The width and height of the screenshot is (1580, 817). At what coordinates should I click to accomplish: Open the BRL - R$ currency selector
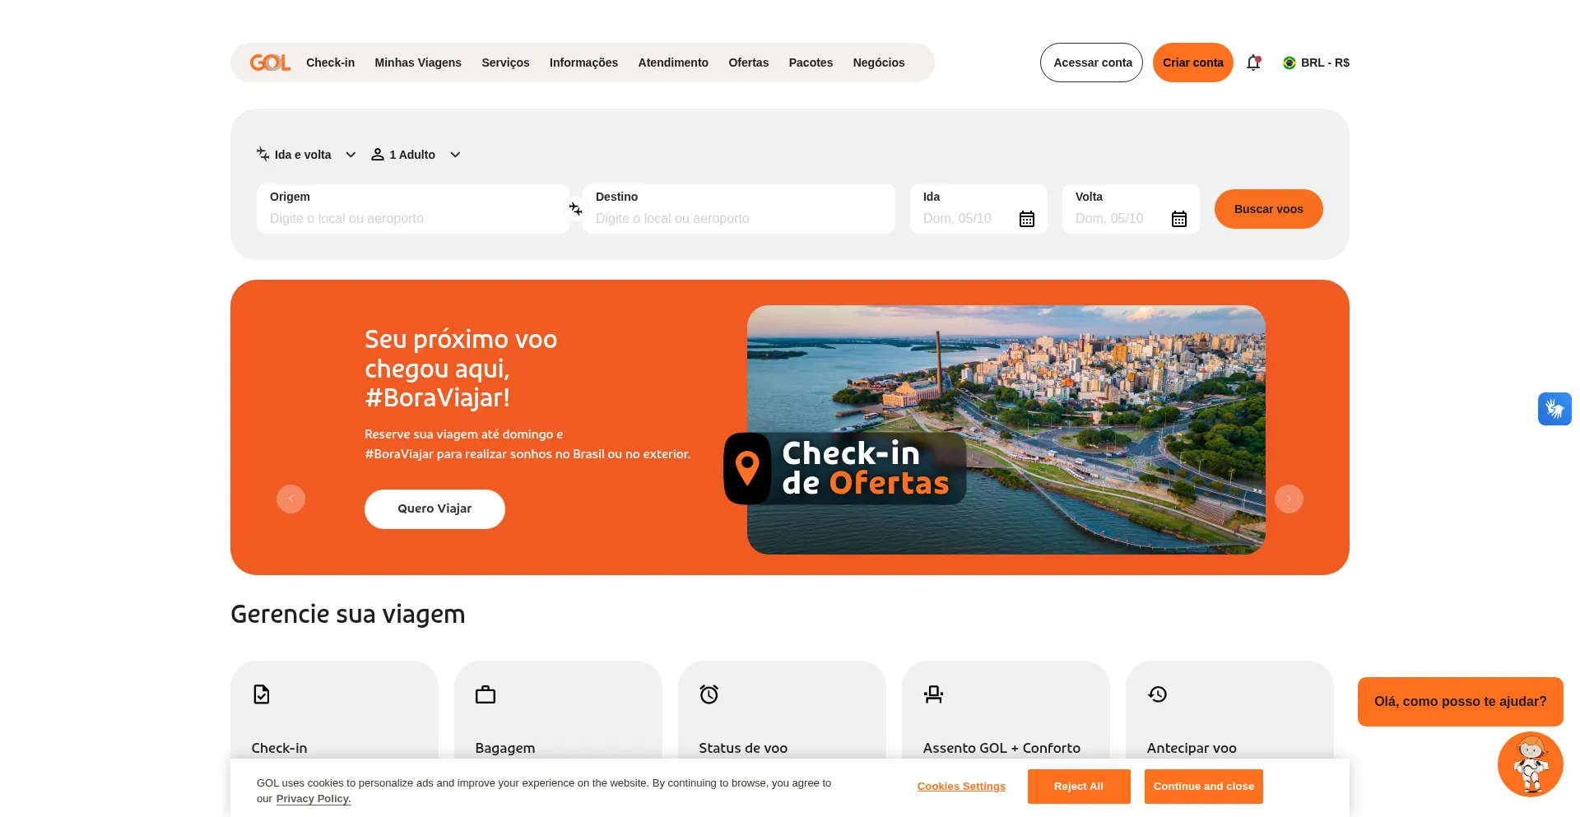coord(1316,63)
